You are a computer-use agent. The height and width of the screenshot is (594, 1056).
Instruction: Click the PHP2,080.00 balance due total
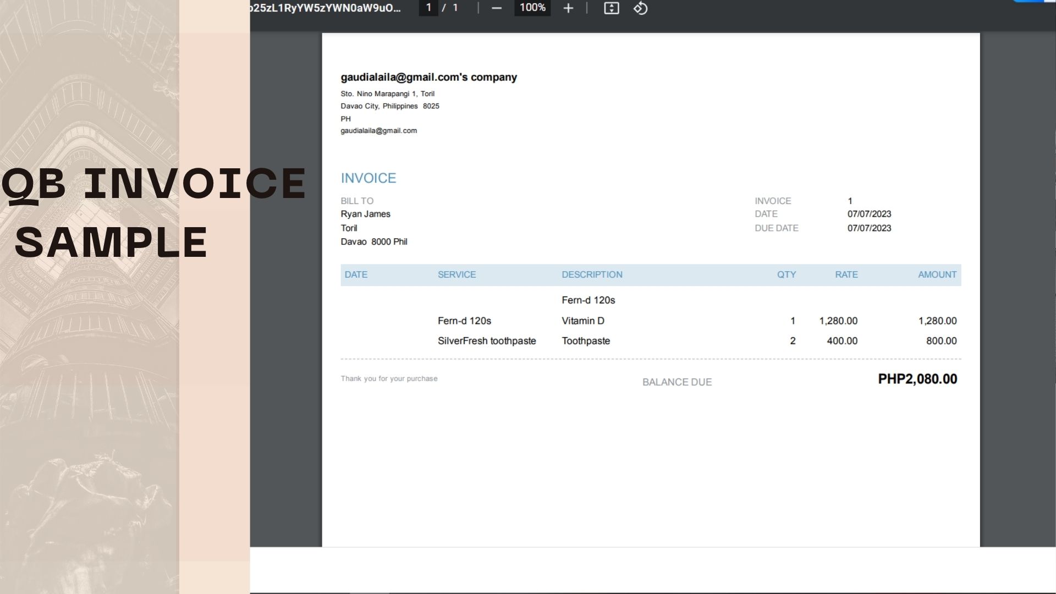(917, 379)
